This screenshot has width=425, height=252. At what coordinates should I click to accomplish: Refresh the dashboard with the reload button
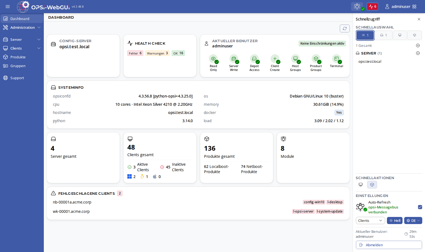tap(345, 28)
